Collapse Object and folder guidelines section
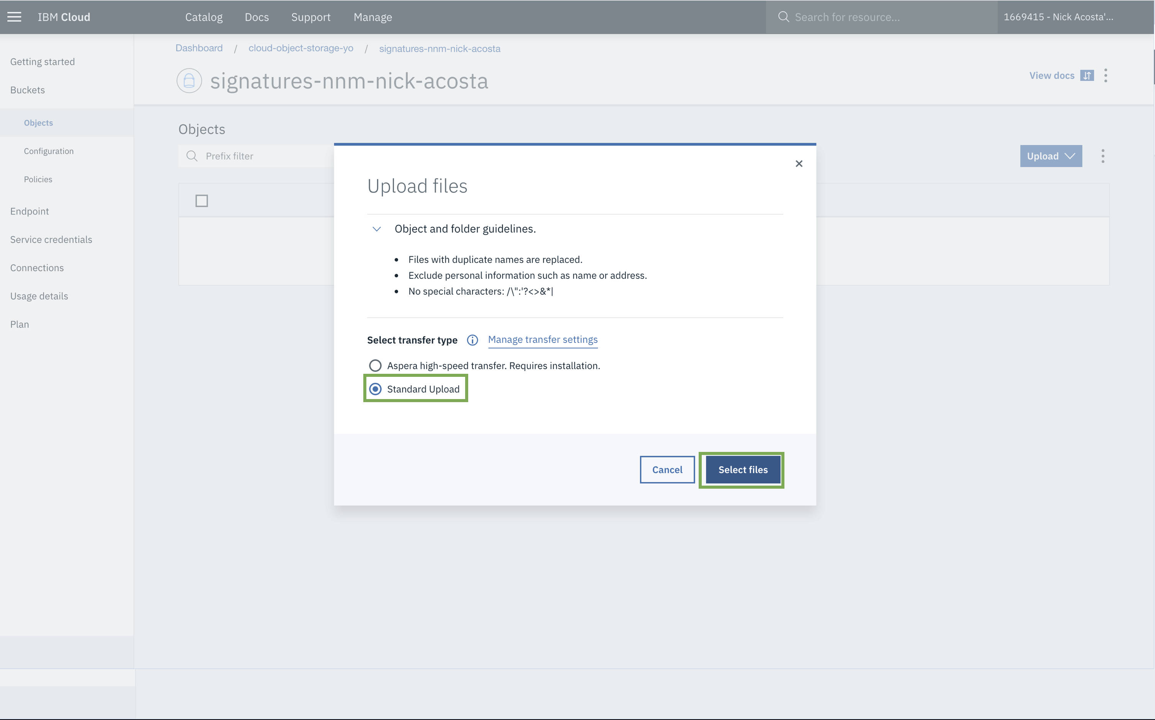 coord(376,229)
